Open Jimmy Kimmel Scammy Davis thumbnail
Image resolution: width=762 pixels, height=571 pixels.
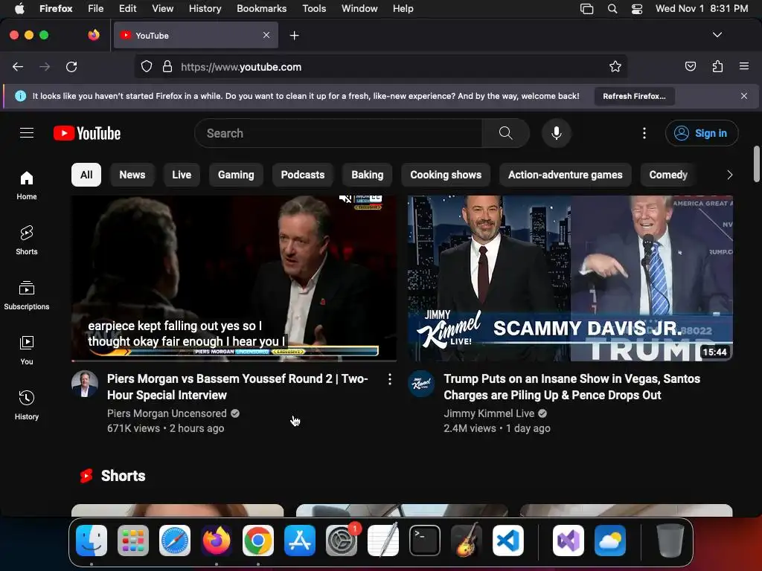click(570, 278)
